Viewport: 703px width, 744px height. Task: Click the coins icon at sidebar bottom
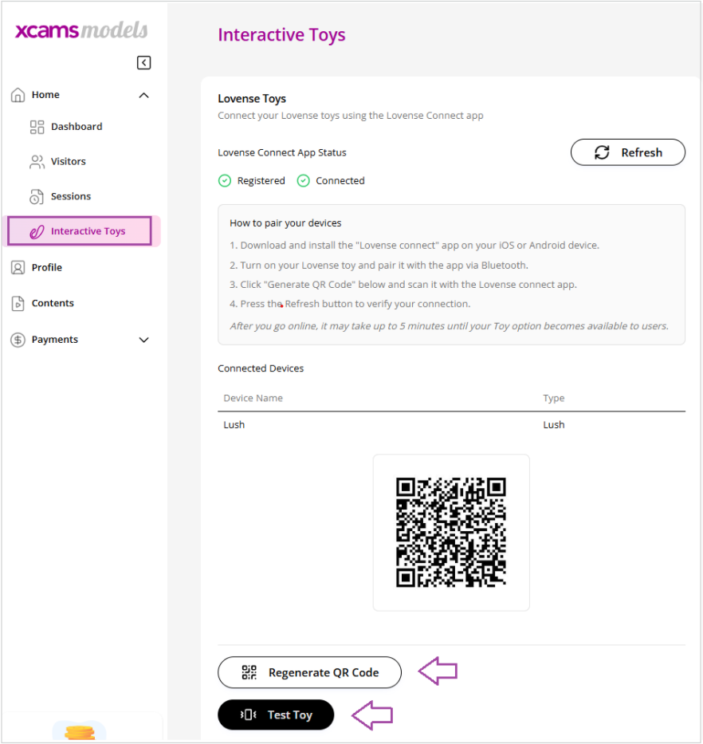(x=80, y=732)
